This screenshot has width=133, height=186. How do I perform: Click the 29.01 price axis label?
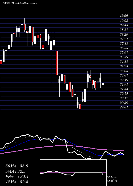pyautogui.click(x=124, y=107)
